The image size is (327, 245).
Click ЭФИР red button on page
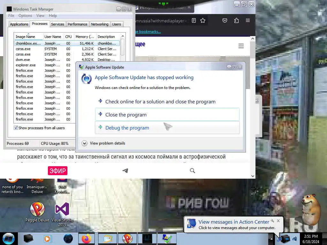[x=57, y=171]
